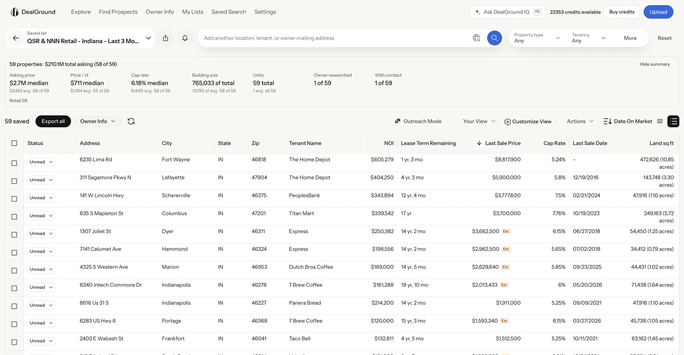
Task: Click the Upload button
Action: point(658,12)
